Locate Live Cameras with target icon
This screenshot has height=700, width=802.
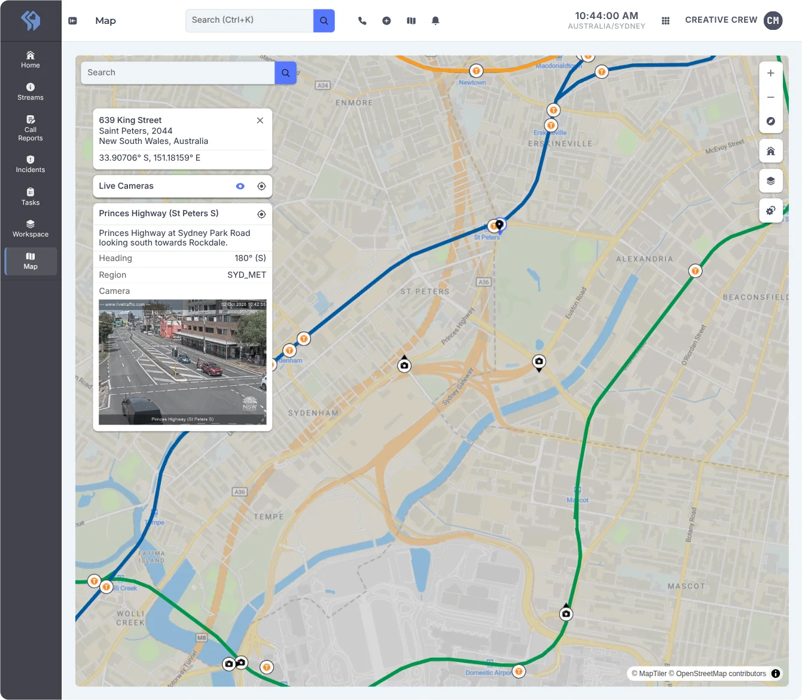(261, 186)
